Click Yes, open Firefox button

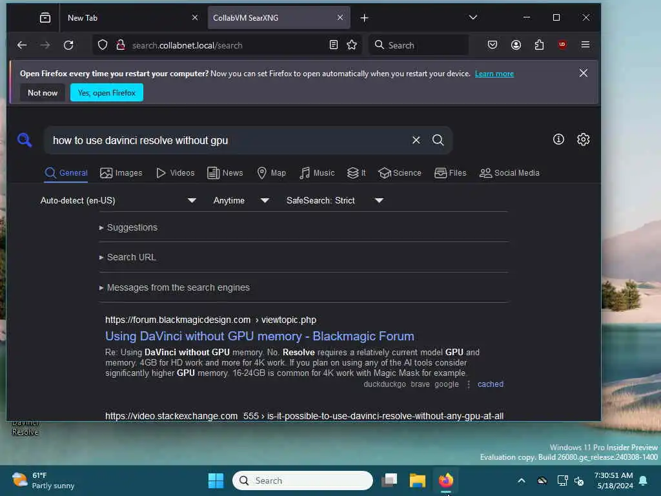click(x=107, y=93)
